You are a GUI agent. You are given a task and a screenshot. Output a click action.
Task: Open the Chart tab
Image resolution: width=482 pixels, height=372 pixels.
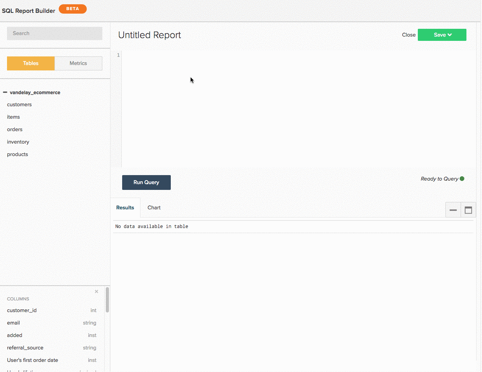click(154, 207)
